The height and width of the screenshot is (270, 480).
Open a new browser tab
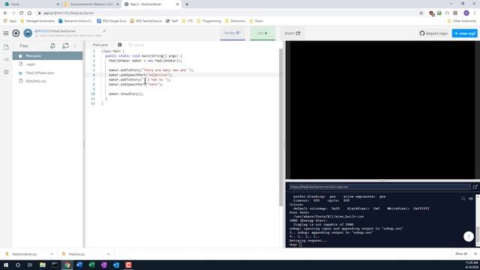[x=187, y=4]
